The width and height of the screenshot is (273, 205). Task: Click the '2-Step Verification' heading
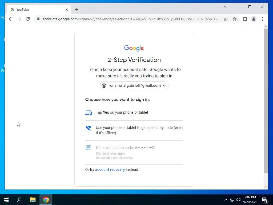pyautogui.click(x=134, y=60)
